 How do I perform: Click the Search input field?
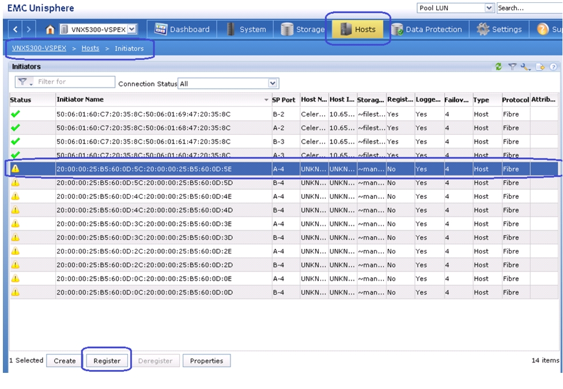tap(529, 8)
